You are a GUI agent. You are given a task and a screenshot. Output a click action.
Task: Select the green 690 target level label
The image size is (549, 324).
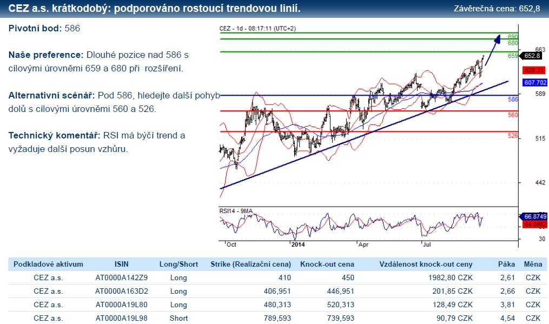(x=513, y=37)
